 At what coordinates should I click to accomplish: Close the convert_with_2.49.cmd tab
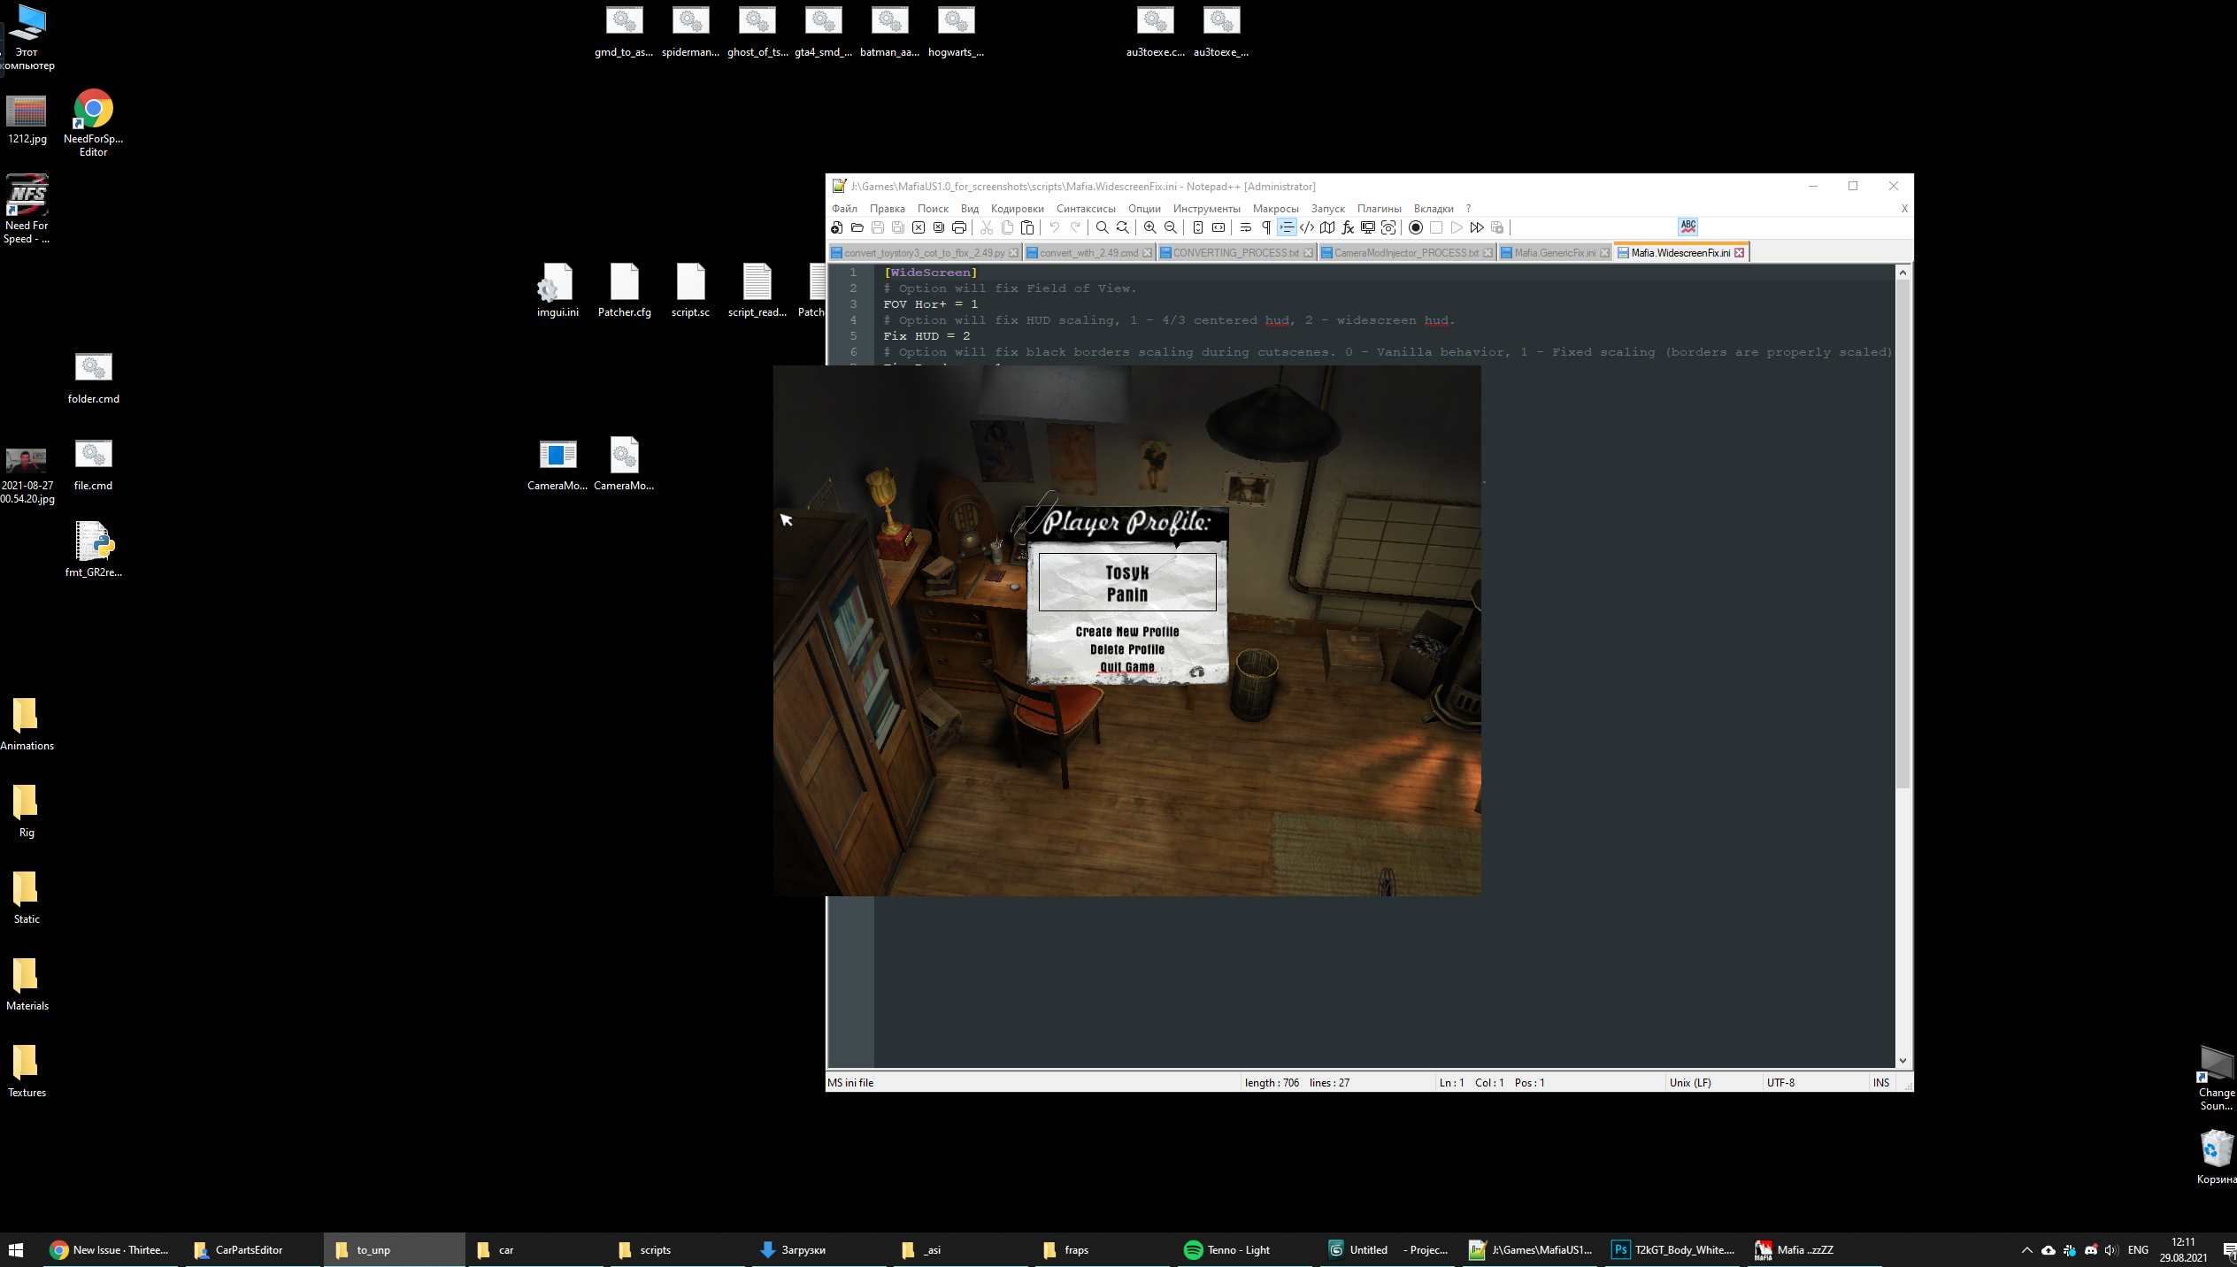click(1148, 253)
